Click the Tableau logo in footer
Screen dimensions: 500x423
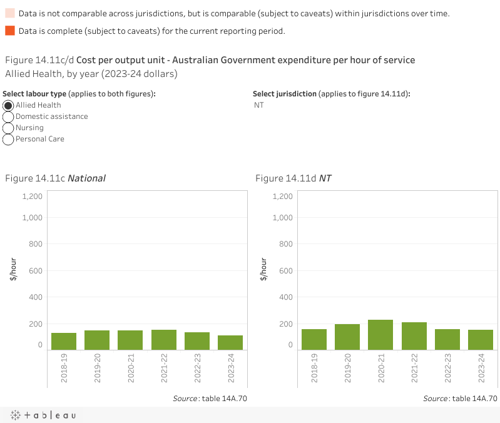click(x=43, y=415)
